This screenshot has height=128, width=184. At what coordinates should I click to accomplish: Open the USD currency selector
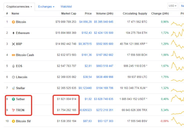[172, 6]
